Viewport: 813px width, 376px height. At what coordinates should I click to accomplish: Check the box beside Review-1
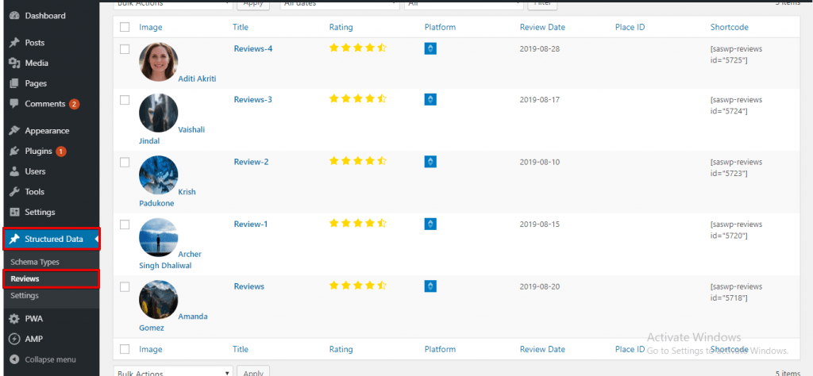click(125, 224)
